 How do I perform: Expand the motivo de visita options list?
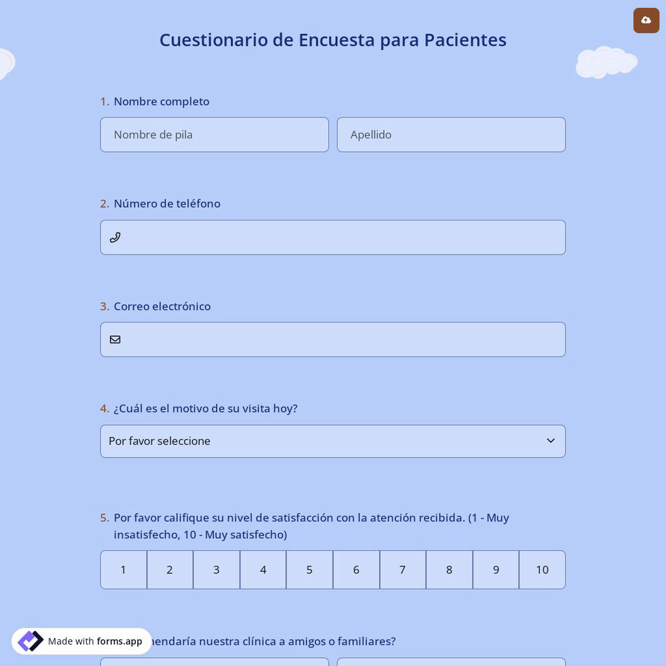click(x=333, y=441)
